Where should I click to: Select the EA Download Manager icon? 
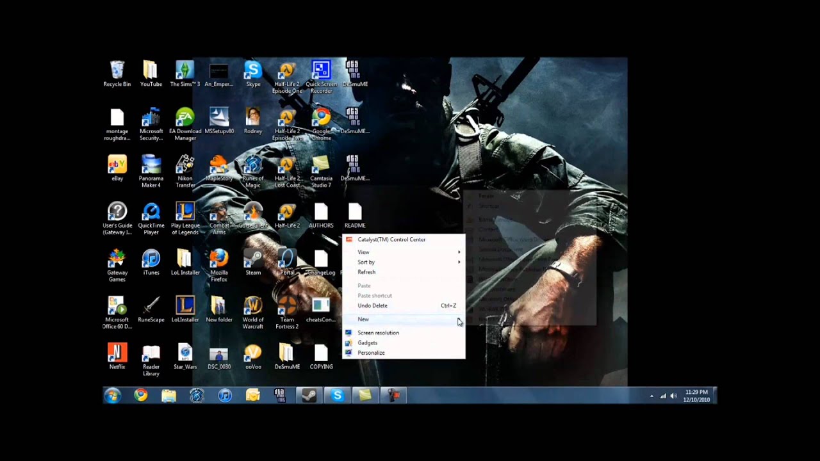pyautogui.click(x=184, y=124)
